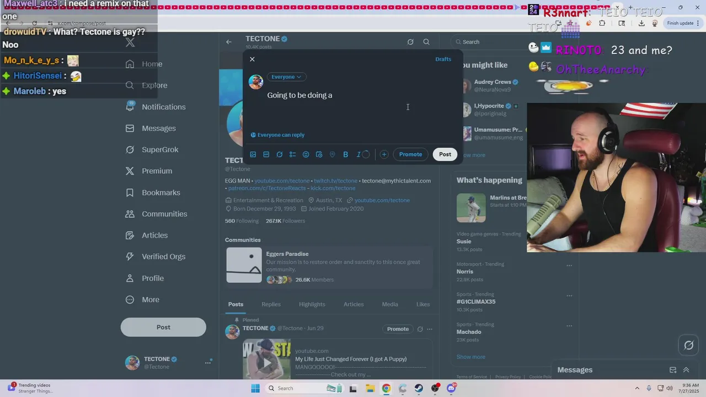Switch to the Highlights tab
The image size is (706, 397).
point(312,304)
